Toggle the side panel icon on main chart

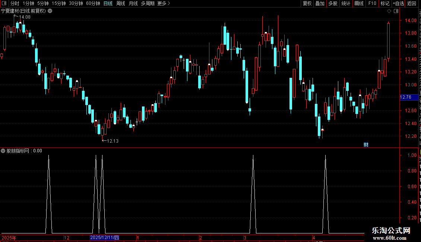coord(396,11)
